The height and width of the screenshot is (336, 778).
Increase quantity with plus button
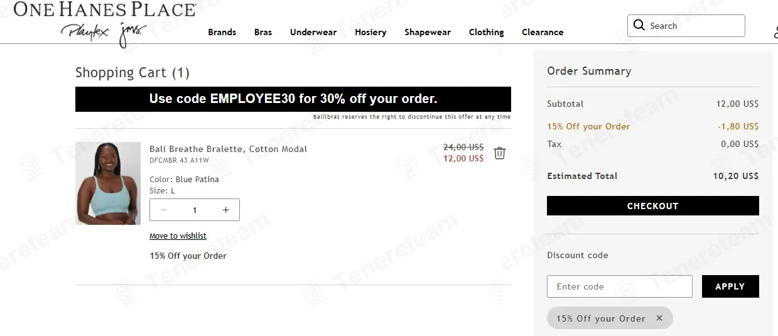pos(226,210)
